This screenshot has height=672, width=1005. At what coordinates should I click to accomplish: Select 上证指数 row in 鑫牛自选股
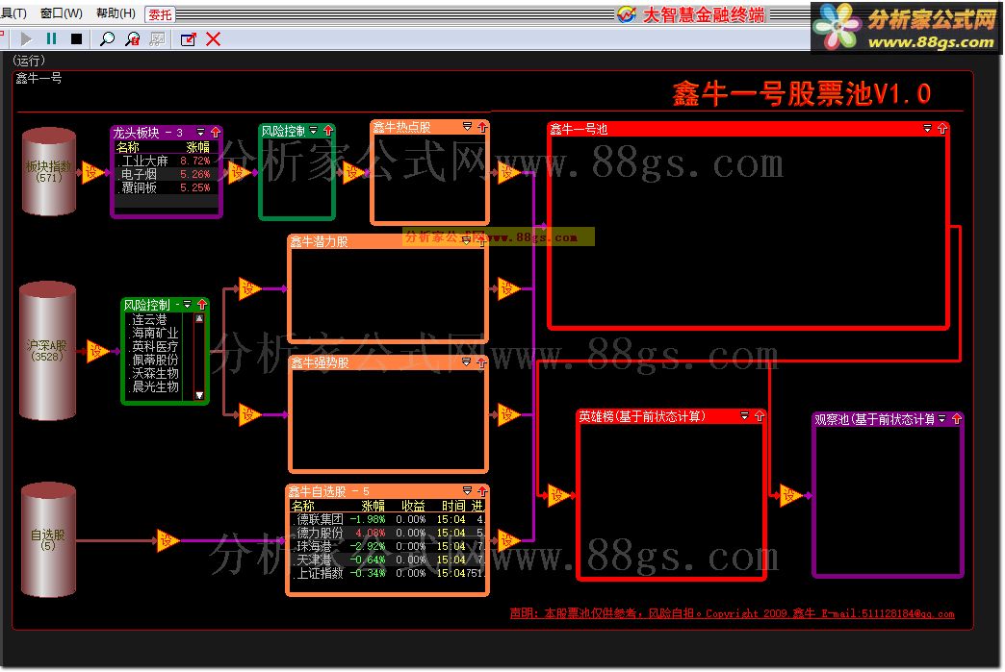click(387, 573)
